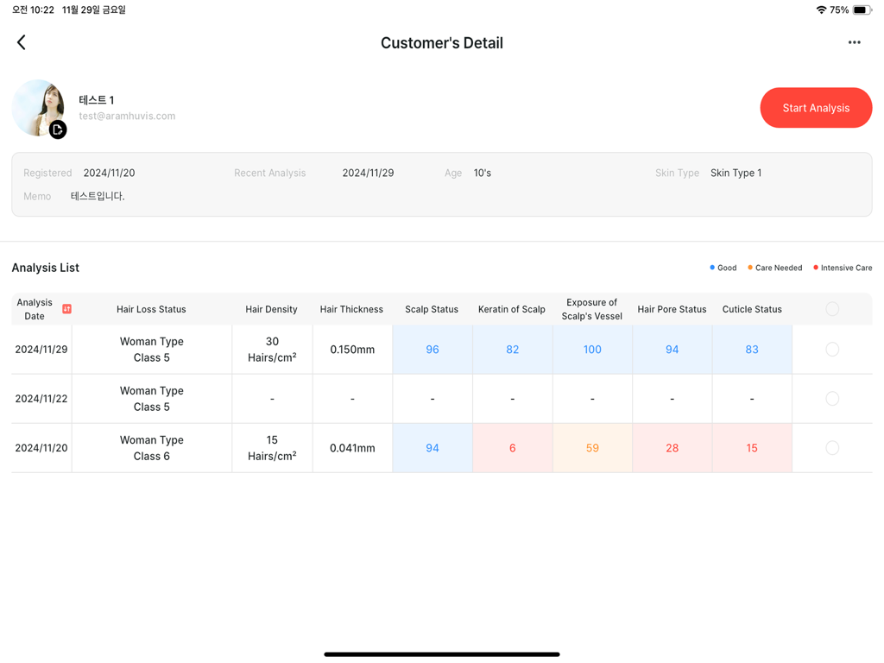Tap the Wi-Fi icon in status bar

click(820, 10)
